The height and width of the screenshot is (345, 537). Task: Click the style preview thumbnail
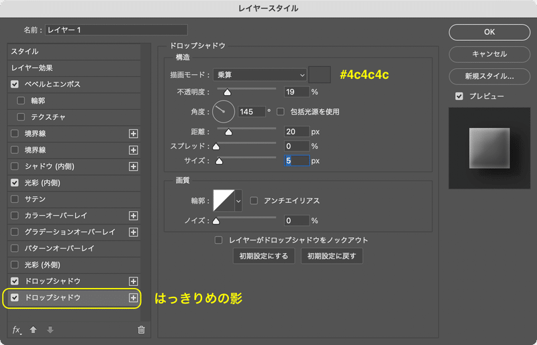coord(489,148)
